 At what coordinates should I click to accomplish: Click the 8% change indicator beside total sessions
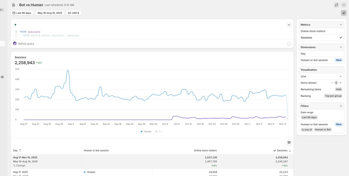coord(39,63)
